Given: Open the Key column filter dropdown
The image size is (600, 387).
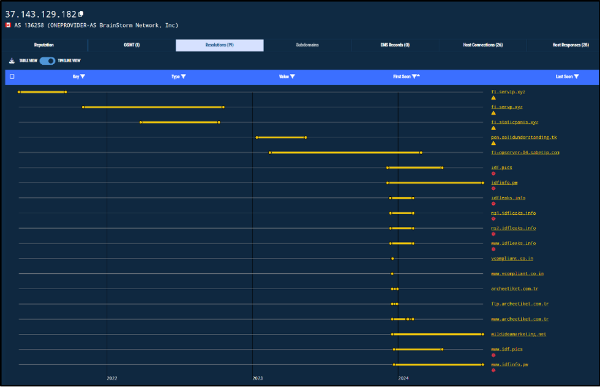Looking at the screenshot, I should 83,76.
